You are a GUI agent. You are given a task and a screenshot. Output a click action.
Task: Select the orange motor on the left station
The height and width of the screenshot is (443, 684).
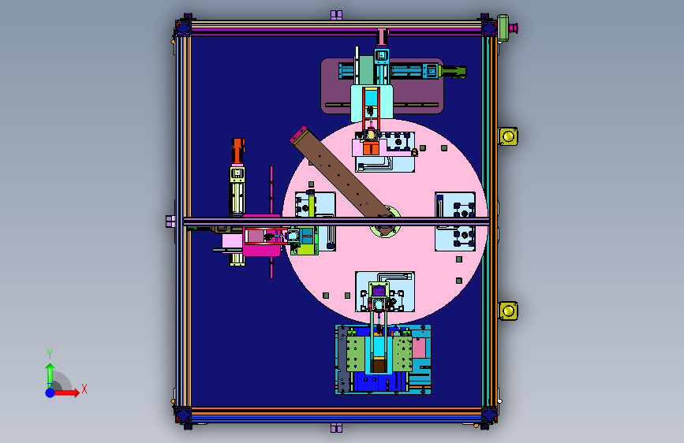pos(237,151)
